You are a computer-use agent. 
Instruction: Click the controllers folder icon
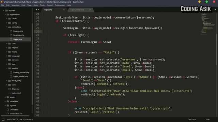click(x=10, y=27)
